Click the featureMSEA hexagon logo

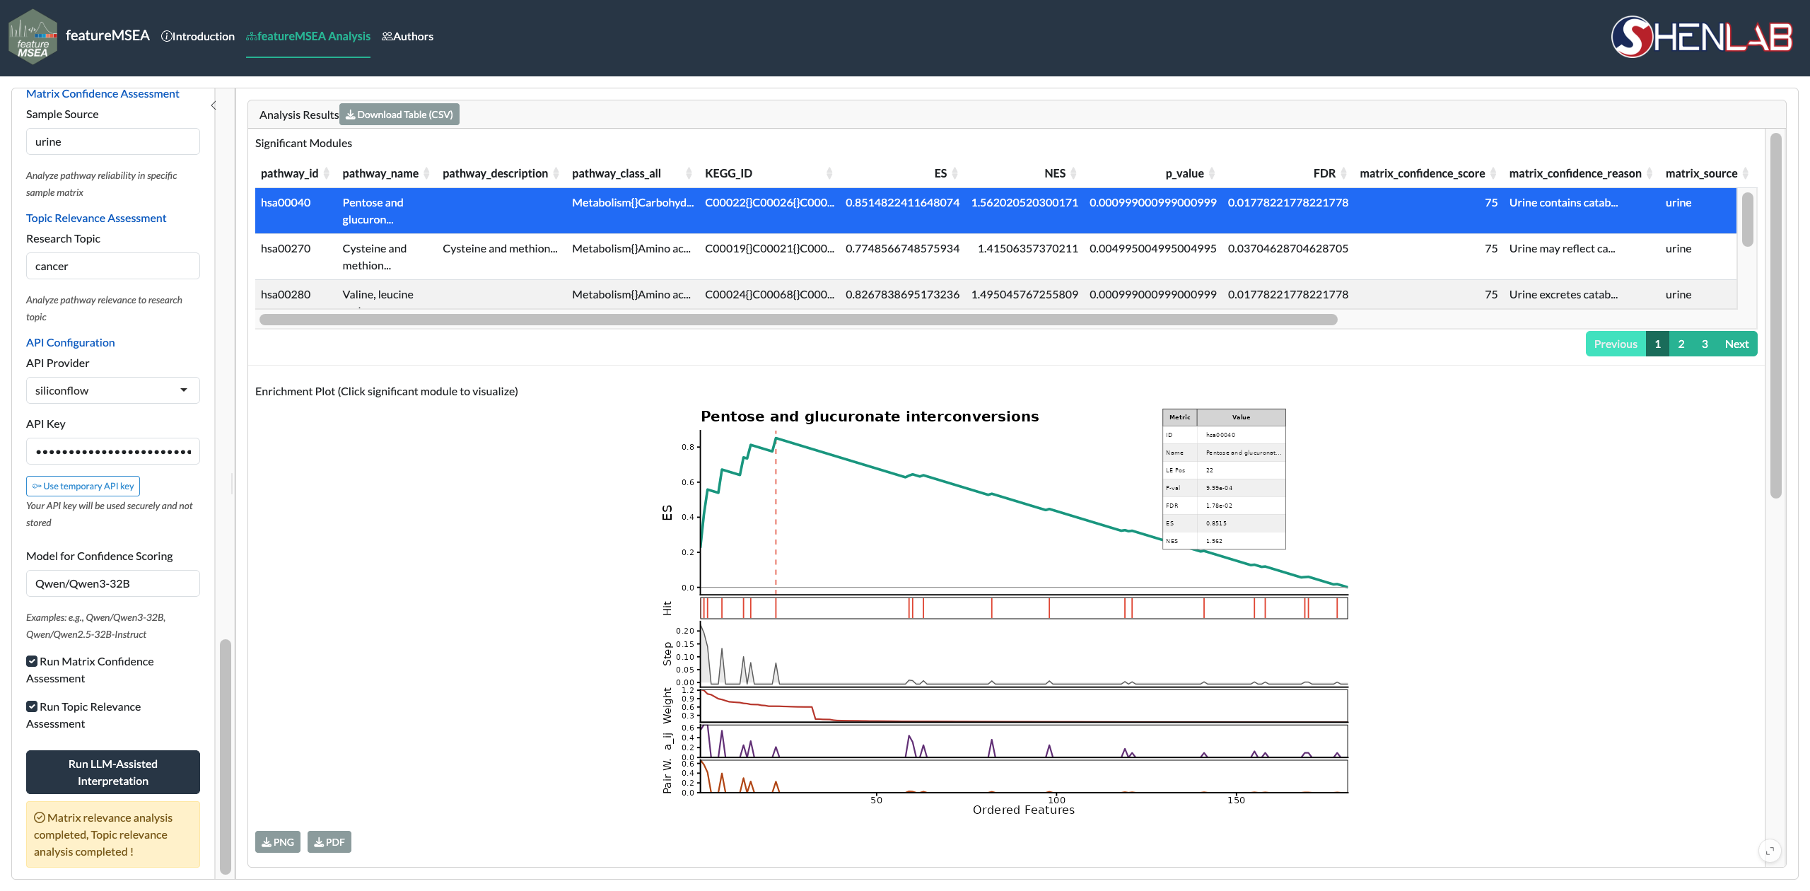(x=33, y=37)
